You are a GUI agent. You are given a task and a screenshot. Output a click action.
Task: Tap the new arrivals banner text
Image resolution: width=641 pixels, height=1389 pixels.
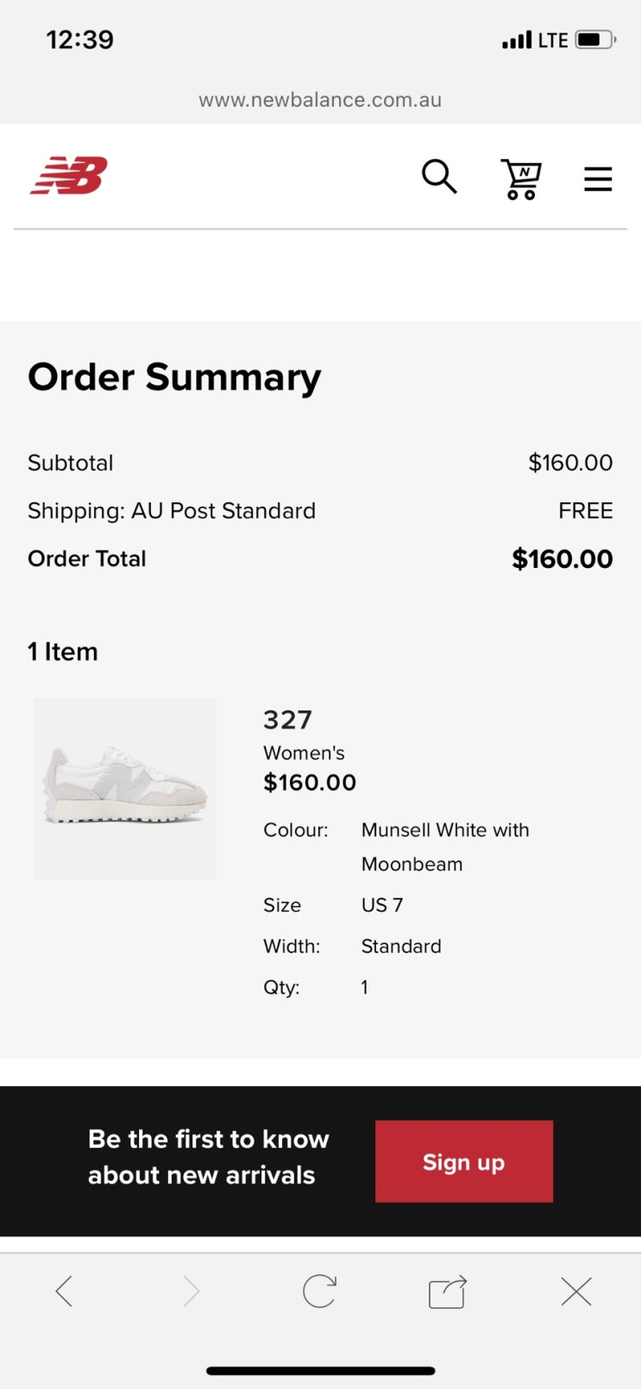[x=208, y=1157]
